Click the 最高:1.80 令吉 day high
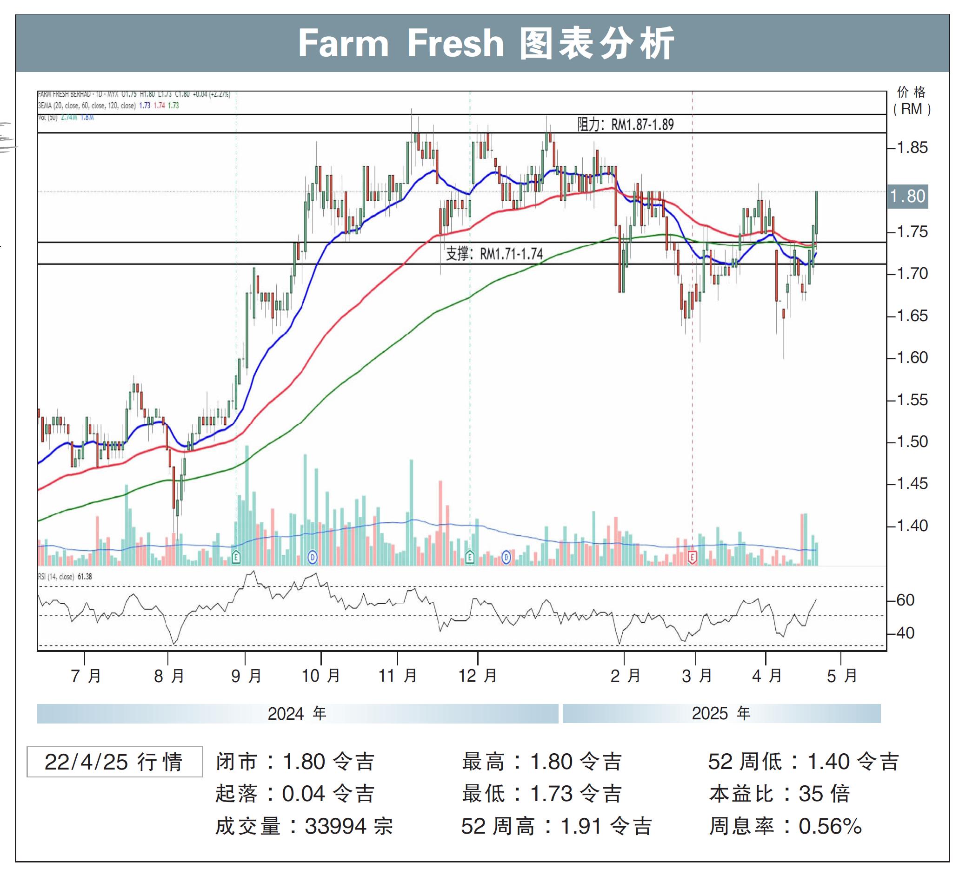966x875 pixels. (542, 762)
